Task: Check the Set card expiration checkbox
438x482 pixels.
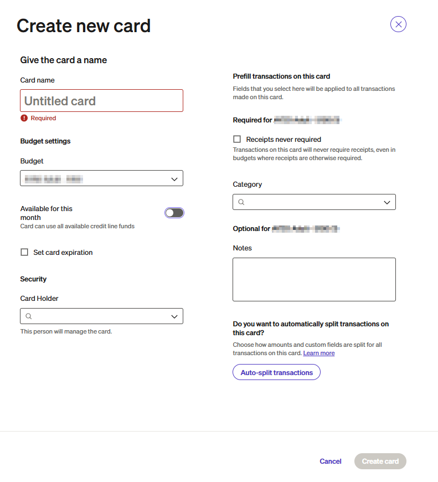Action: point(24,252)
